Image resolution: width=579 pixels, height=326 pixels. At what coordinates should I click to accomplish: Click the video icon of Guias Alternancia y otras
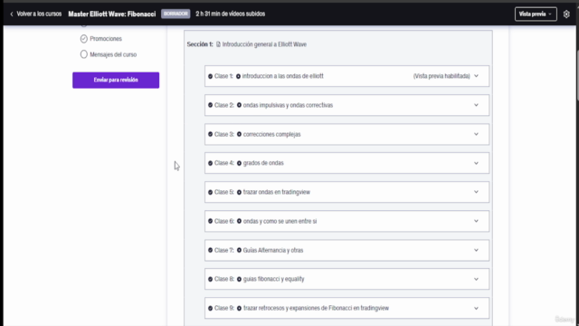pyautogui.click(x=239, y=250)
